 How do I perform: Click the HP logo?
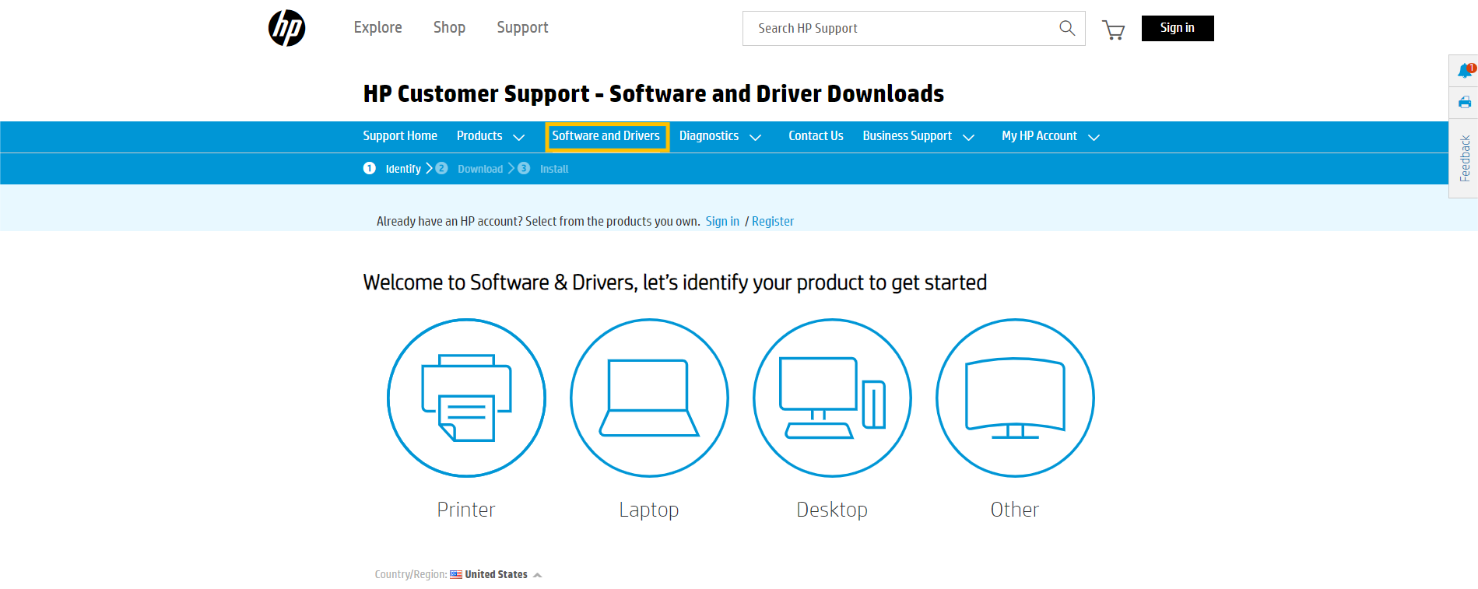pos(286,28)
